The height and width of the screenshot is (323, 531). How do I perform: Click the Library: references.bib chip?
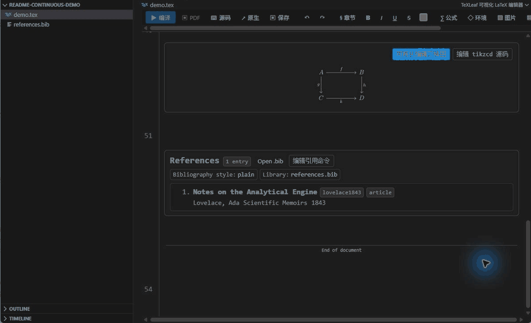(x=300, y=175)
